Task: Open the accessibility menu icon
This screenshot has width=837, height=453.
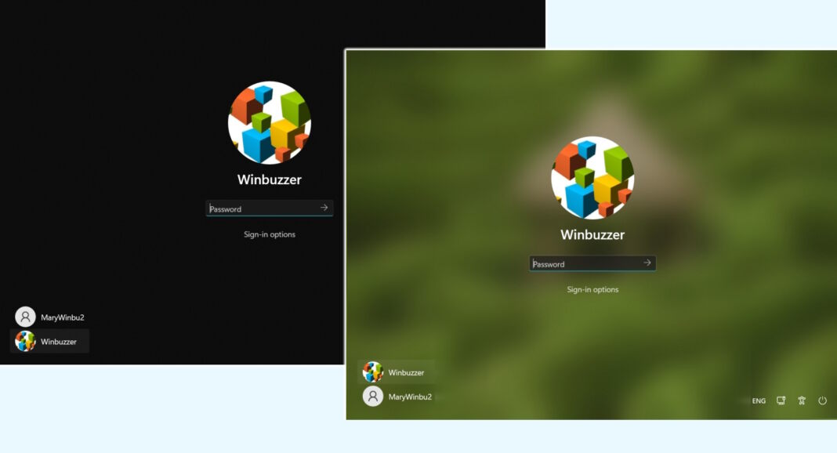Action: click(x=801, y=400)
